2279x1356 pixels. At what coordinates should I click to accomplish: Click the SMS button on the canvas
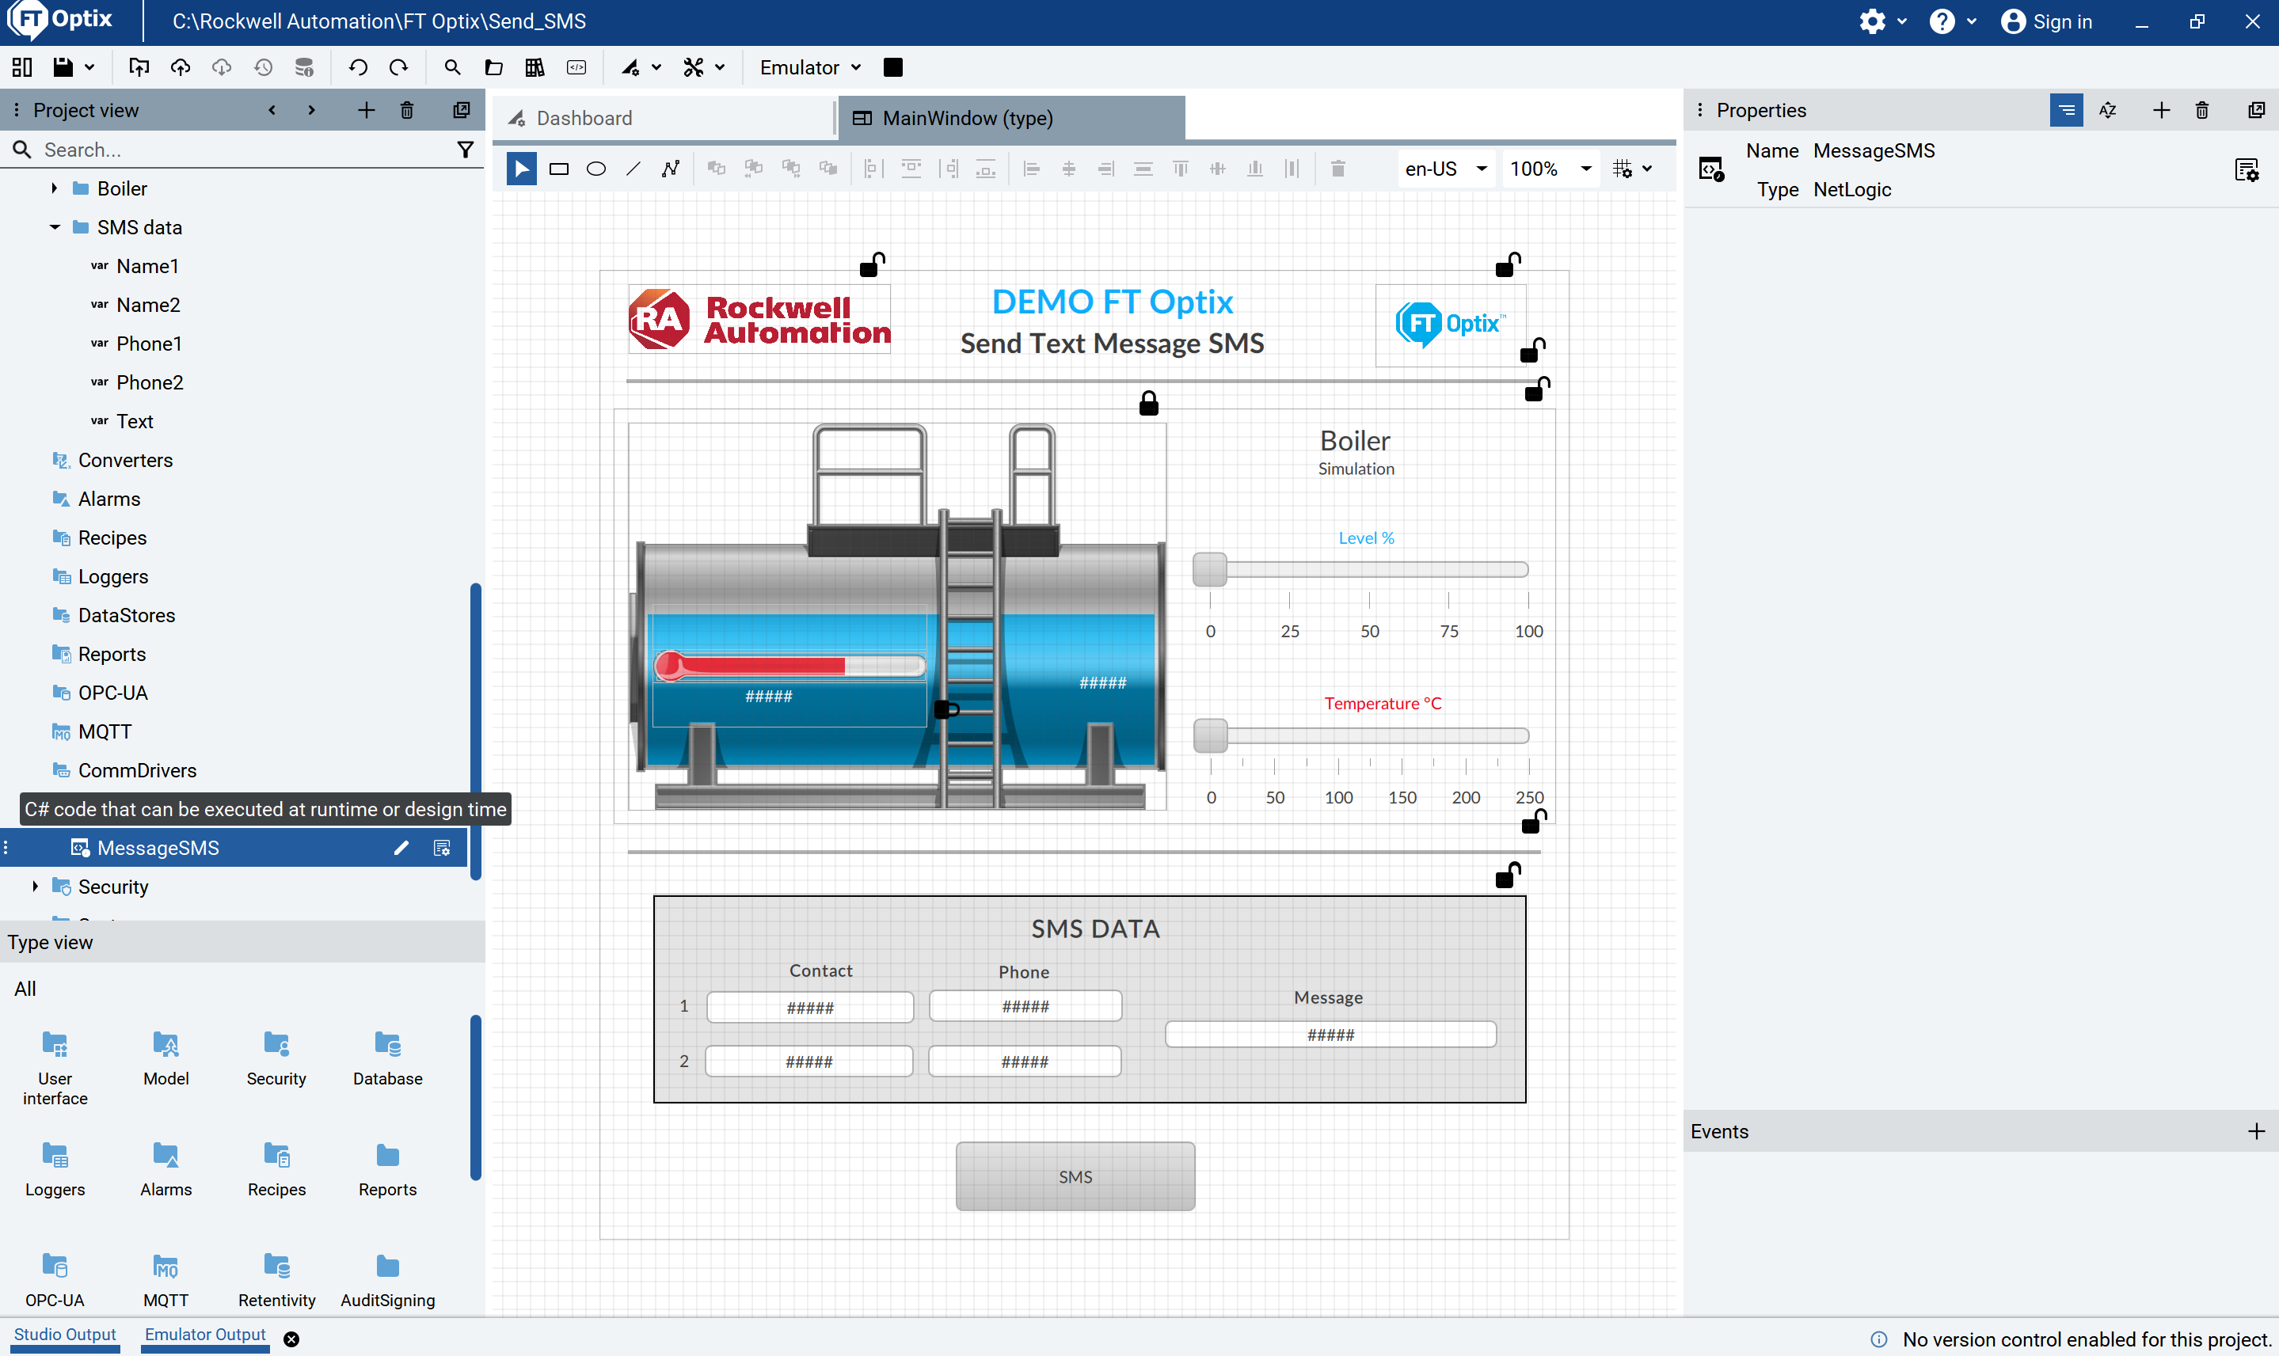(x=1075, y=1177)
